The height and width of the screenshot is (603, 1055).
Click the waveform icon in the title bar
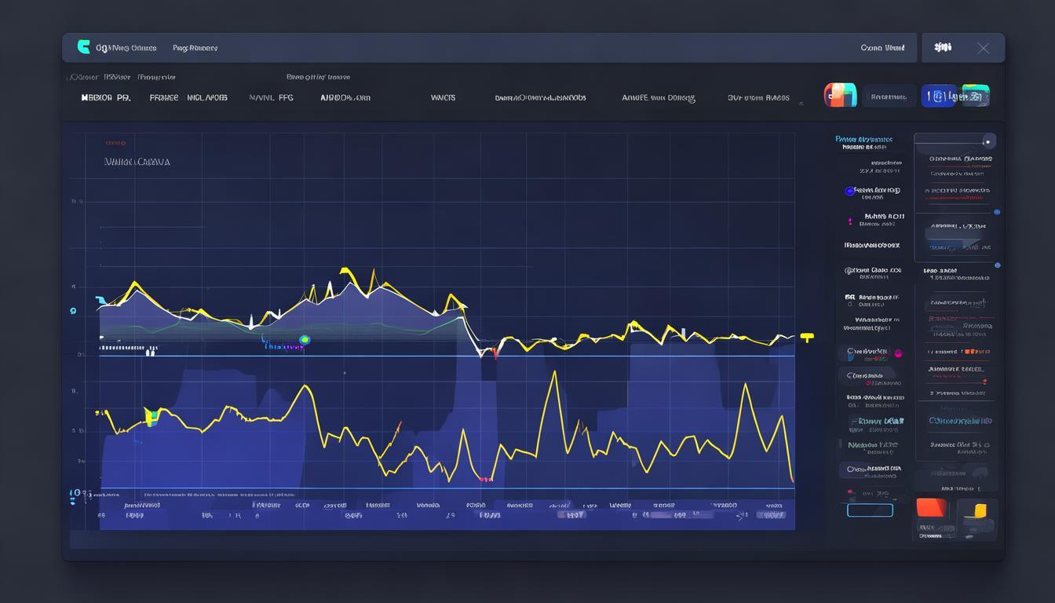pos(943,47)
